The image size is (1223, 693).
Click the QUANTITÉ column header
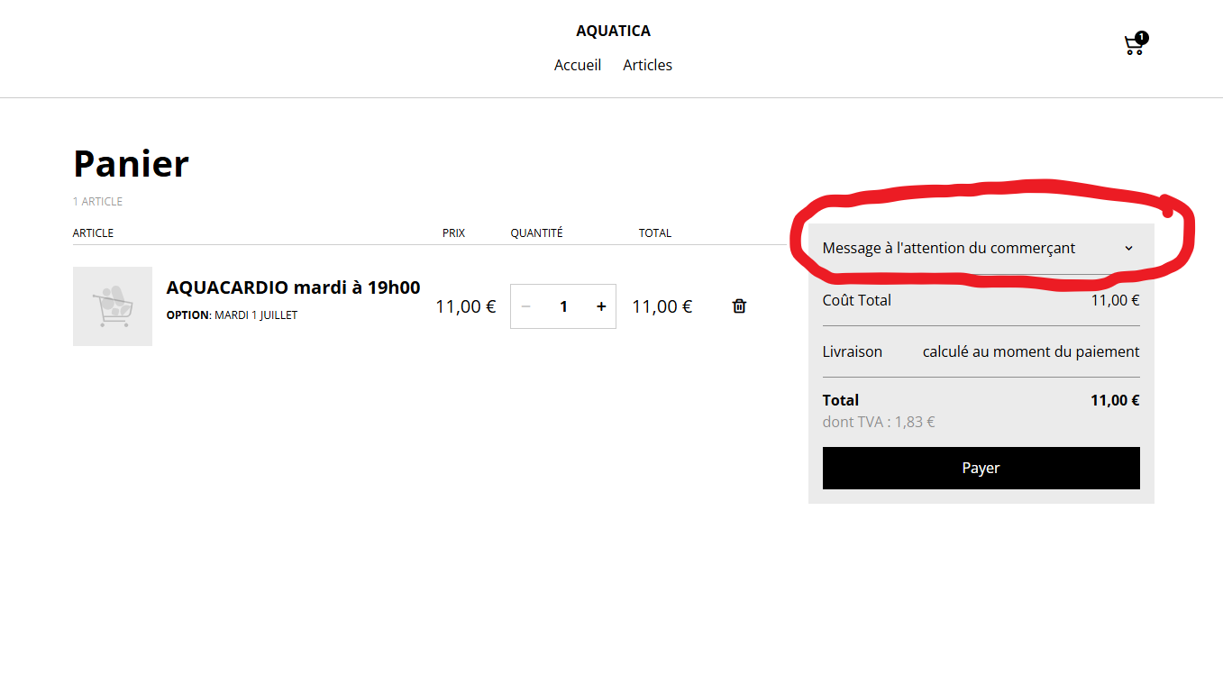tap(536, 233)
